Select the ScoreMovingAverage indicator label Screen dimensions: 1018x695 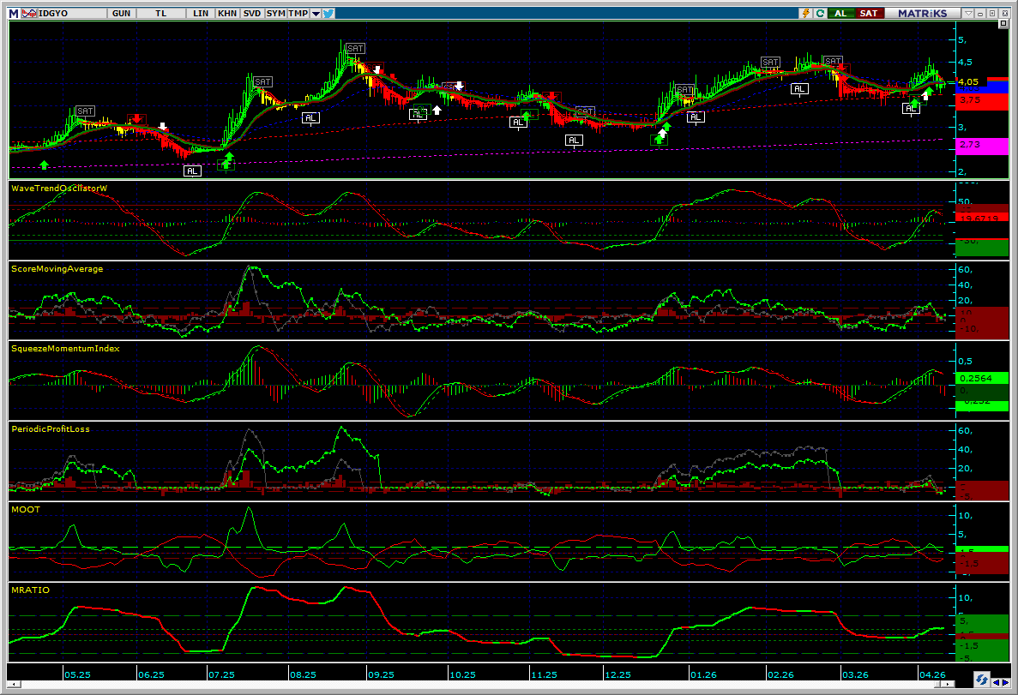point(57,268)
